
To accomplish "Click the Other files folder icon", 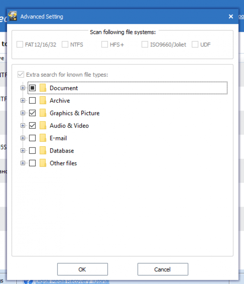I will (43, 163).
